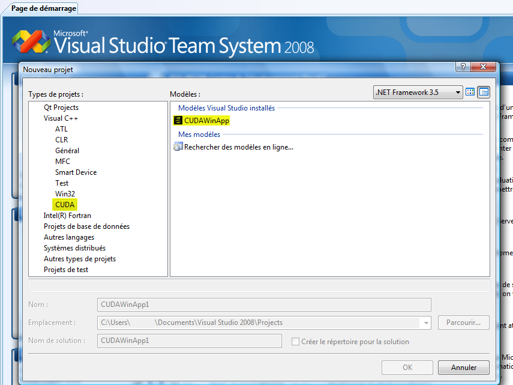Click the online templates search icon
The width and height of the screenshot is (513, 385).
point(178,147)
